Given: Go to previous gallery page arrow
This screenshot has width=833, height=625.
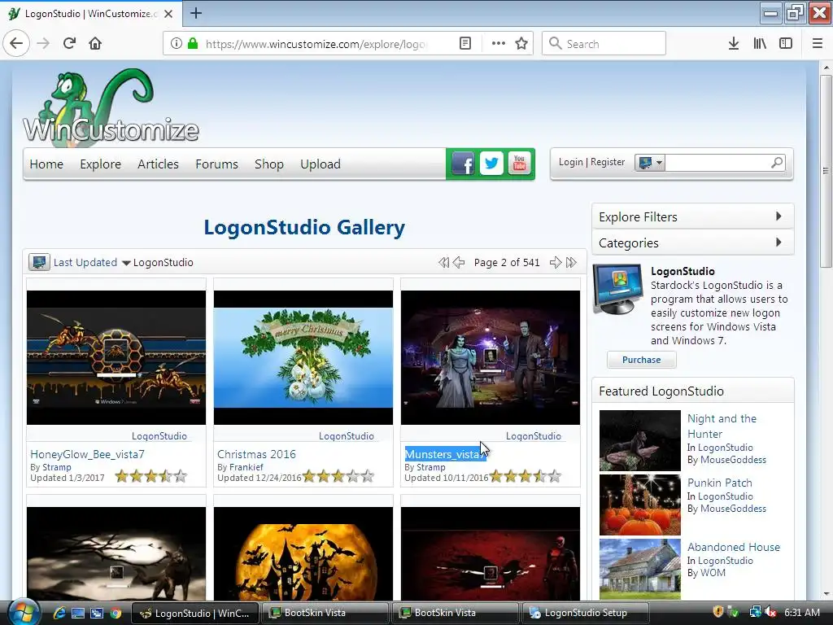Looking at the screenshot, I should click(x=459, y=263).
